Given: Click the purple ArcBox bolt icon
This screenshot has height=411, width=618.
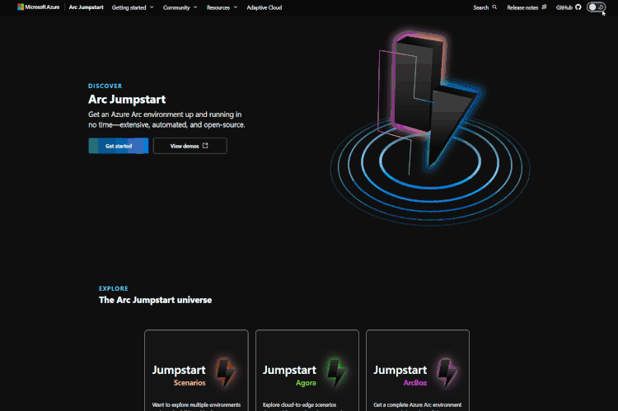Looking at the screenshot, I should [447, 372].
